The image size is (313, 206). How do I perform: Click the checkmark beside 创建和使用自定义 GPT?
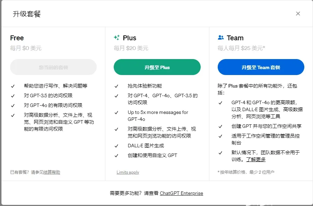coord(117,155)
